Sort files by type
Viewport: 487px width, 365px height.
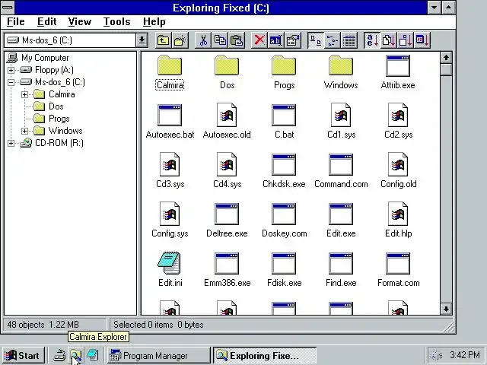coord(389,40)
